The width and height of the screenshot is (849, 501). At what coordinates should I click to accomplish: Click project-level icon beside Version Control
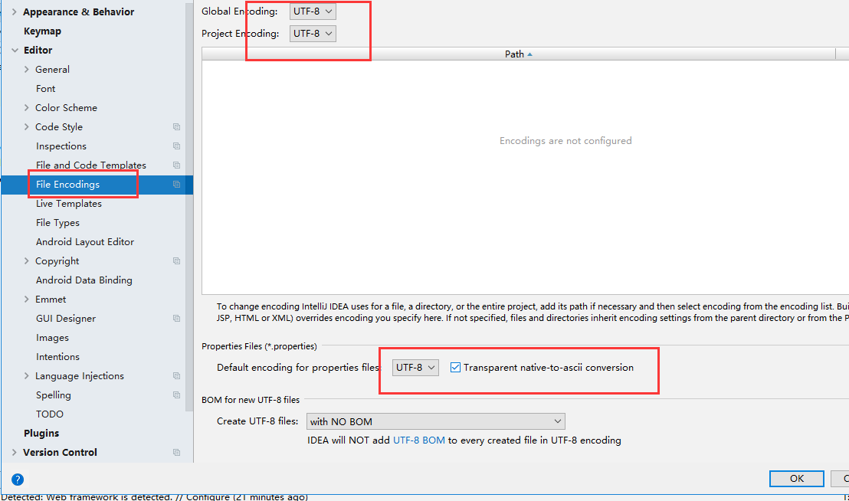(176, 452)
